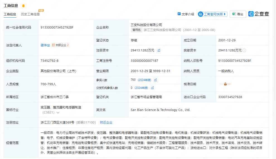Image resolution: width=276 pixels, height=159 pixels.
Task: Select 营业期限 2001-12-29 至 9999-12-31
Action: click(151, 71)
